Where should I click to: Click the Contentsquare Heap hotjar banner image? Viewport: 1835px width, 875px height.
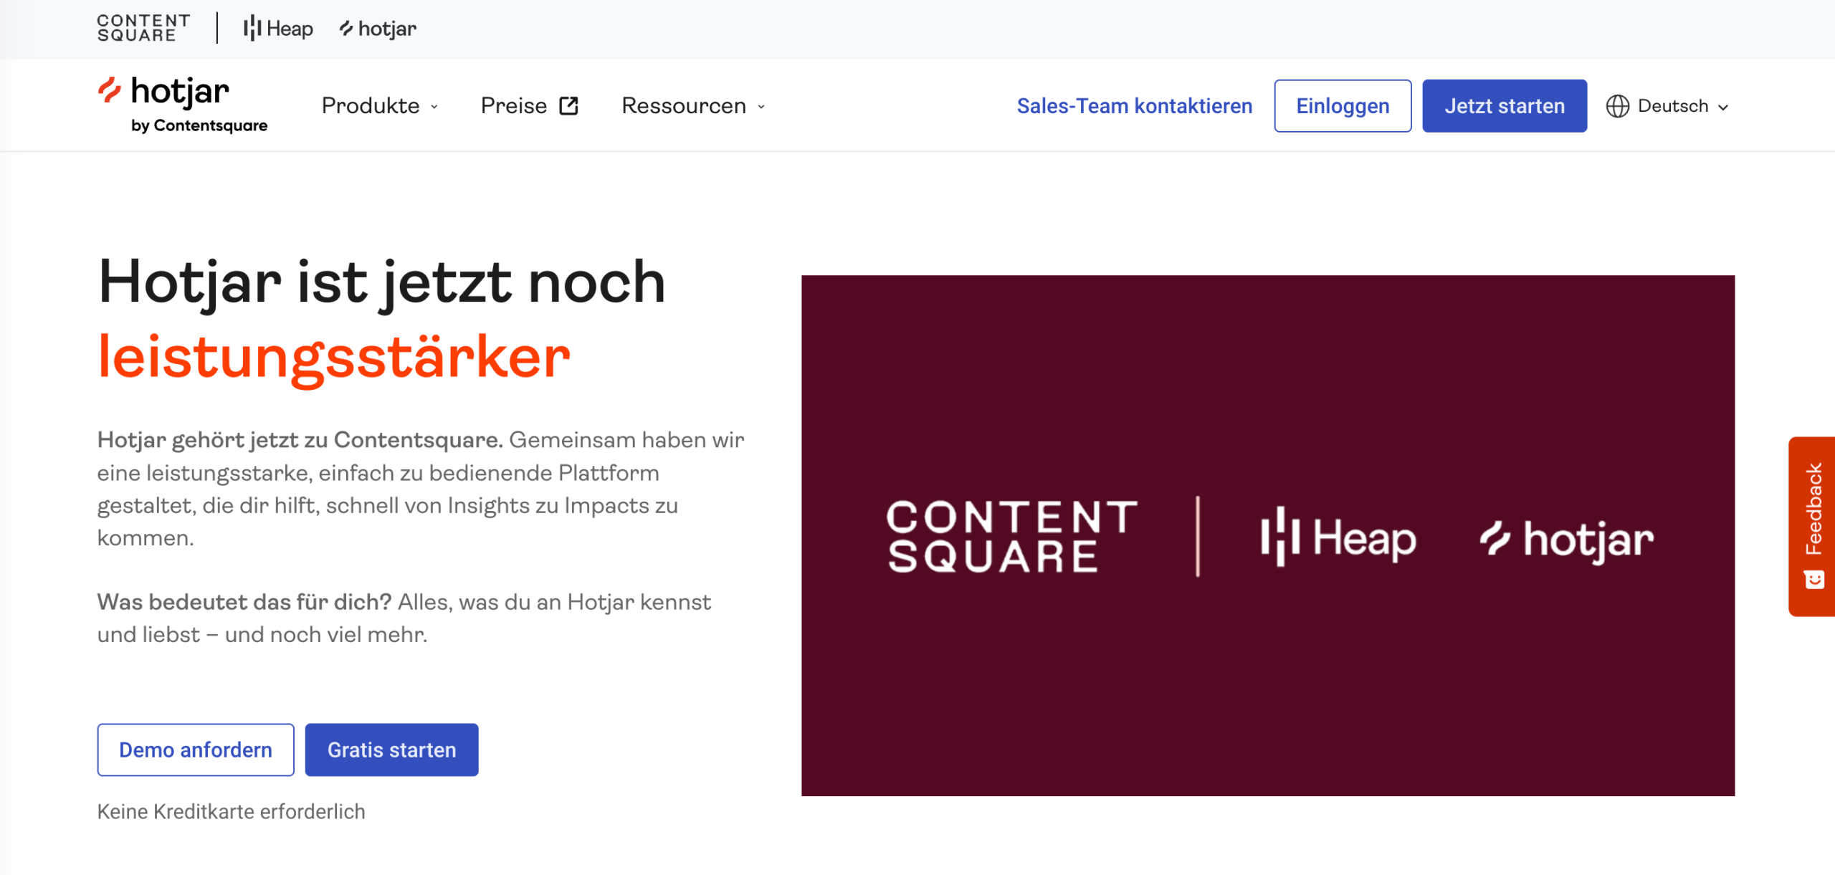pos(1267,535)
